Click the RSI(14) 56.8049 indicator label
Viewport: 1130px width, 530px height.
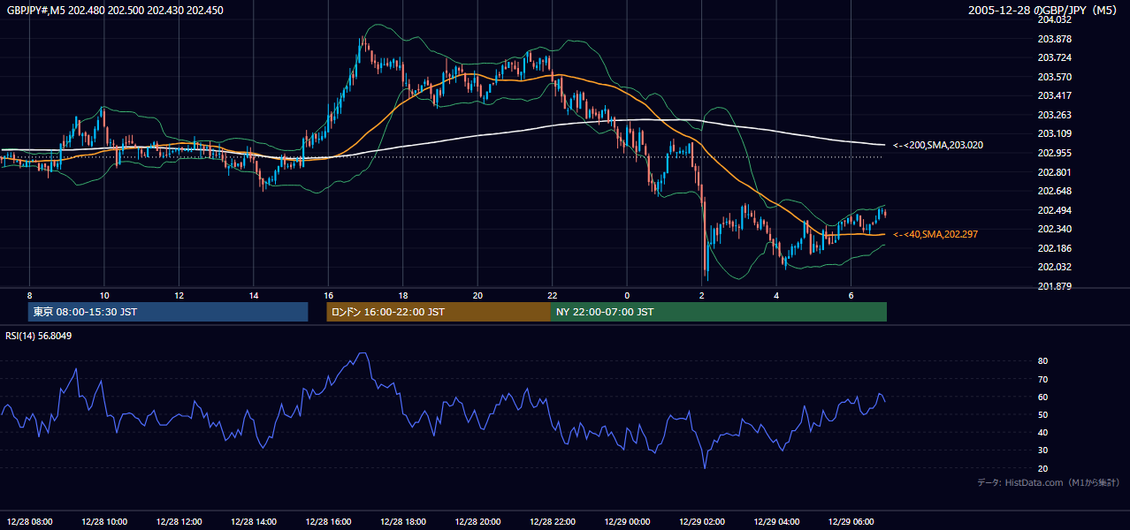[x=39, y=336]
